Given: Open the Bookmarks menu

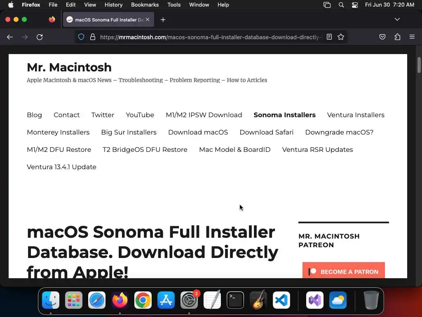Looking at the screenshot, I should pos(145,5).
